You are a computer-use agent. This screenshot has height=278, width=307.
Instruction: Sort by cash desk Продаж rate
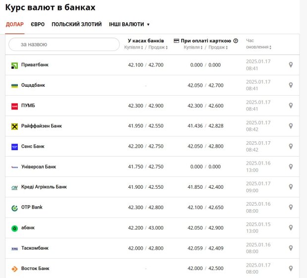158,48
